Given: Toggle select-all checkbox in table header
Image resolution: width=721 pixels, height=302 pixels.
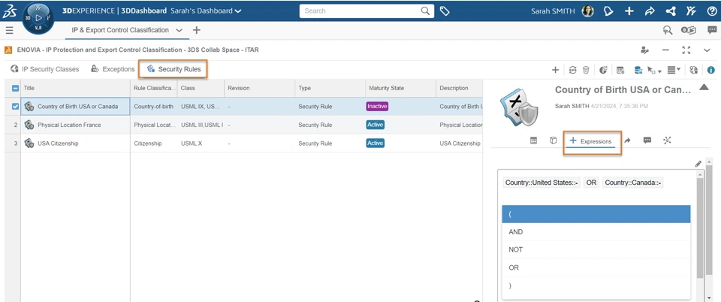Looking at the screenshot, I should pyautogui.click(x=15, y=88).
